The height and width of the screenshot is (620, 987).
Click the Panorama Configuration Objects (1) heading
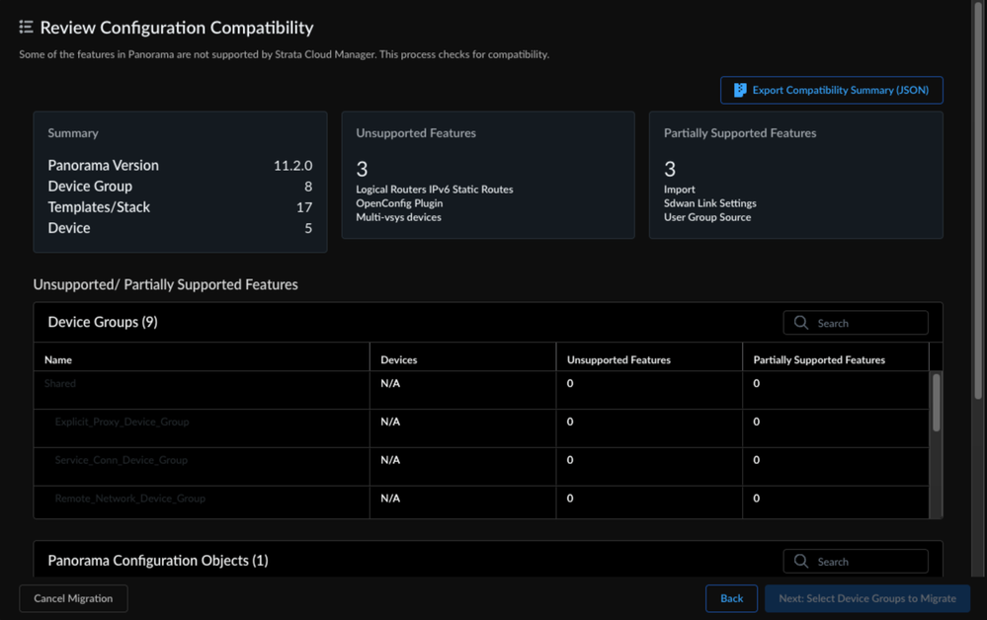click(x=158, y=560)
